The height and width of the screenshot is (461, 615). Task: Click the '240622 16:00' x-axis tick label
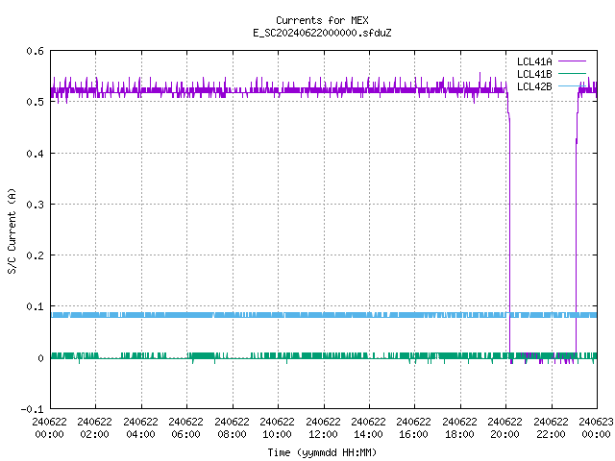414,428
